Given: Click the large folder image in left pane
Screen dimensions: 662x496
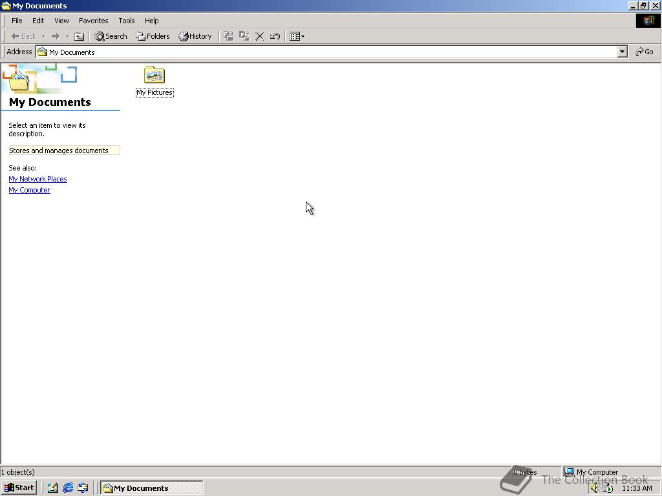Looking at the screenshot, I should [19, 81].
